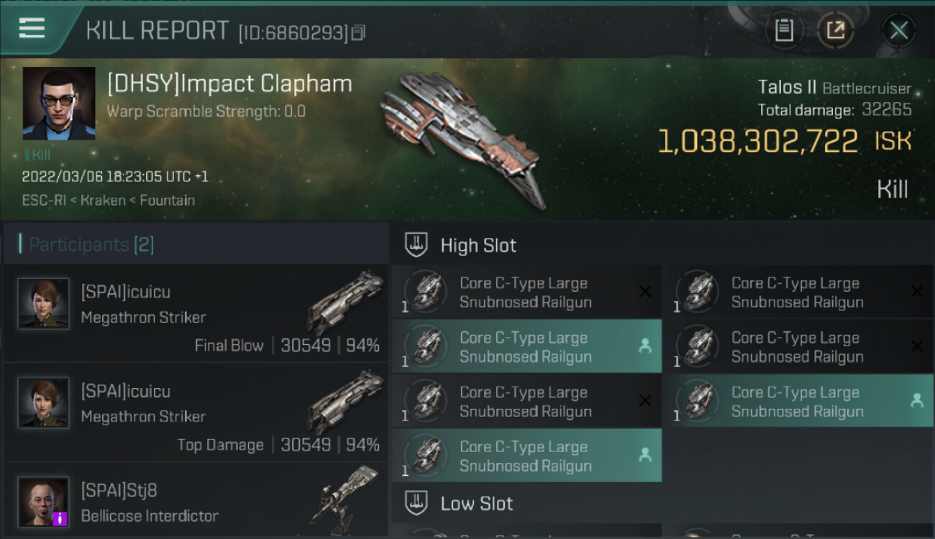Copy the kill report ID
The height and width of the screenshot is (539, 935).
point(358,32)
